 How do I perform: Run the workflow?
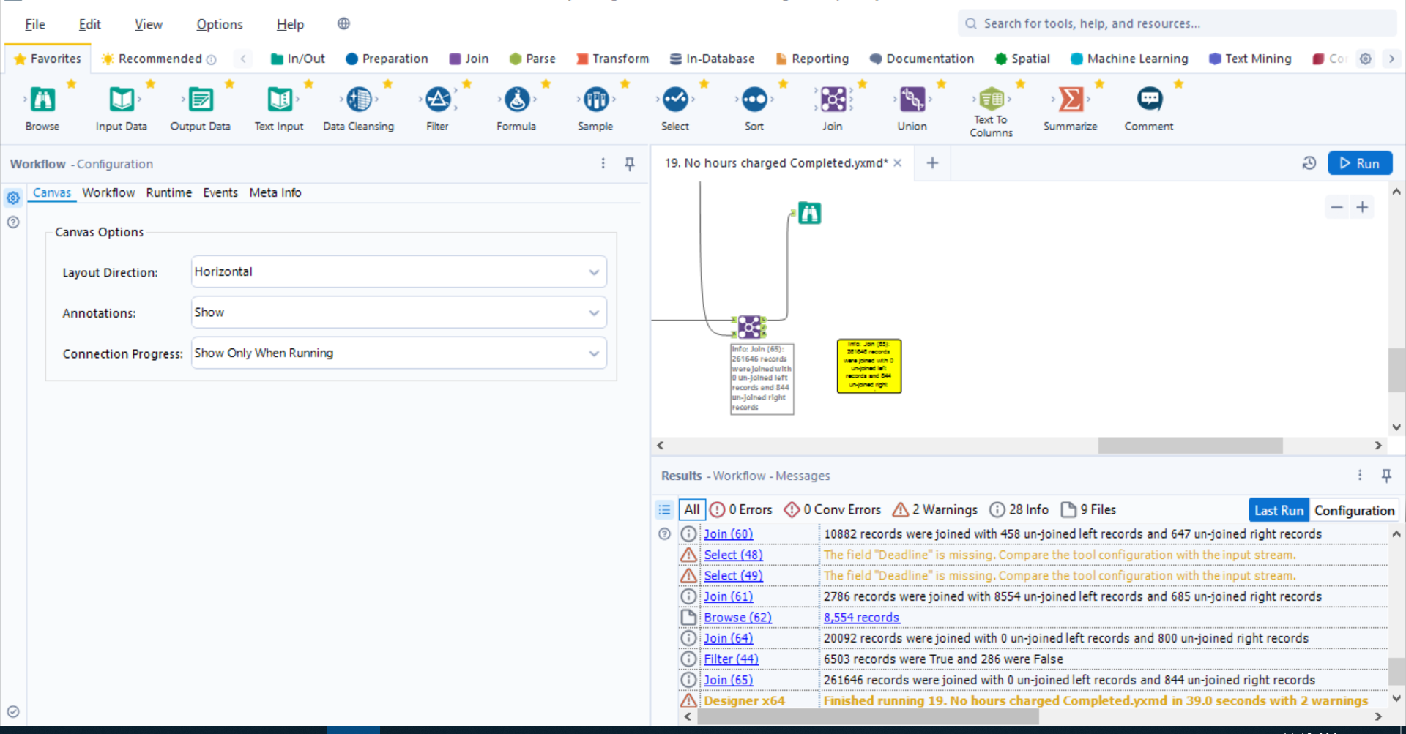click(1361, 162)
